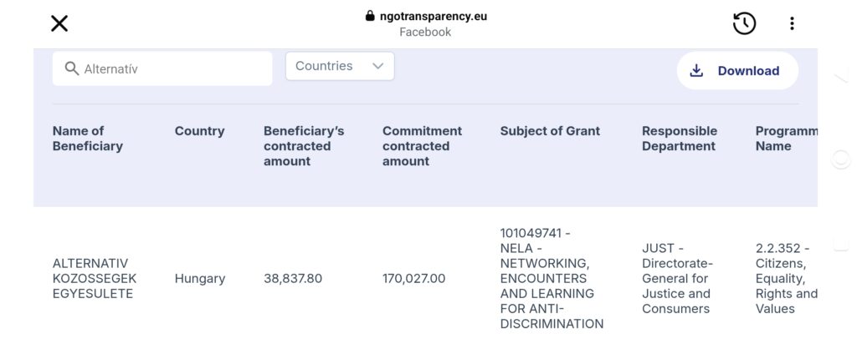The image size is (857, 349).
Task: Click Beneficiary's contracted amount header
Action: 304,146
